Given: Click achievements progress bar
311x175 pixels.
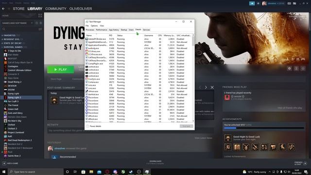Looking at the screenshot, I should point(264,128).
